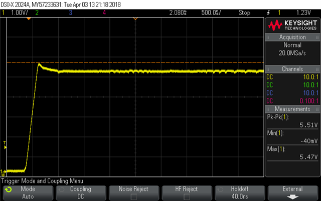Click the magenta DC 0.100:1 channel row
321x201 pixels.
(x=292, y=101)
